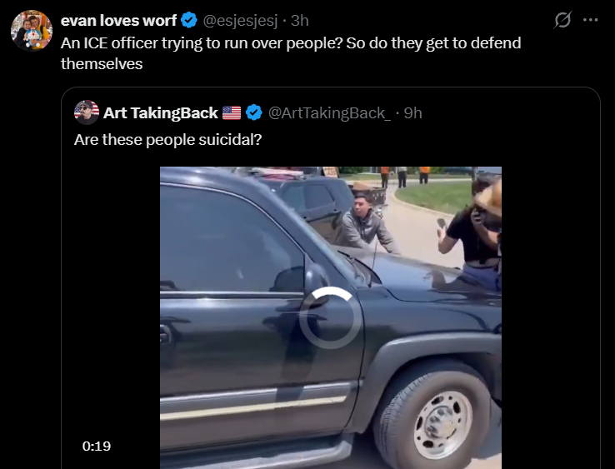Open evan loves worf profile avatar
This screenshot has width=615, height=469.
(x=32, y=31)
